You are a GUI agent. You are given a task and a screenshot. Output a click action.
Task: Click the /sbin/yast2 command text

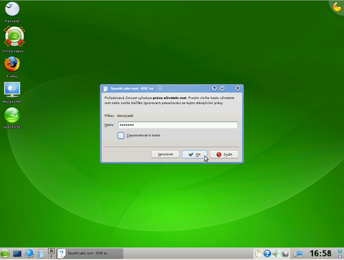[x=125, y=116]
